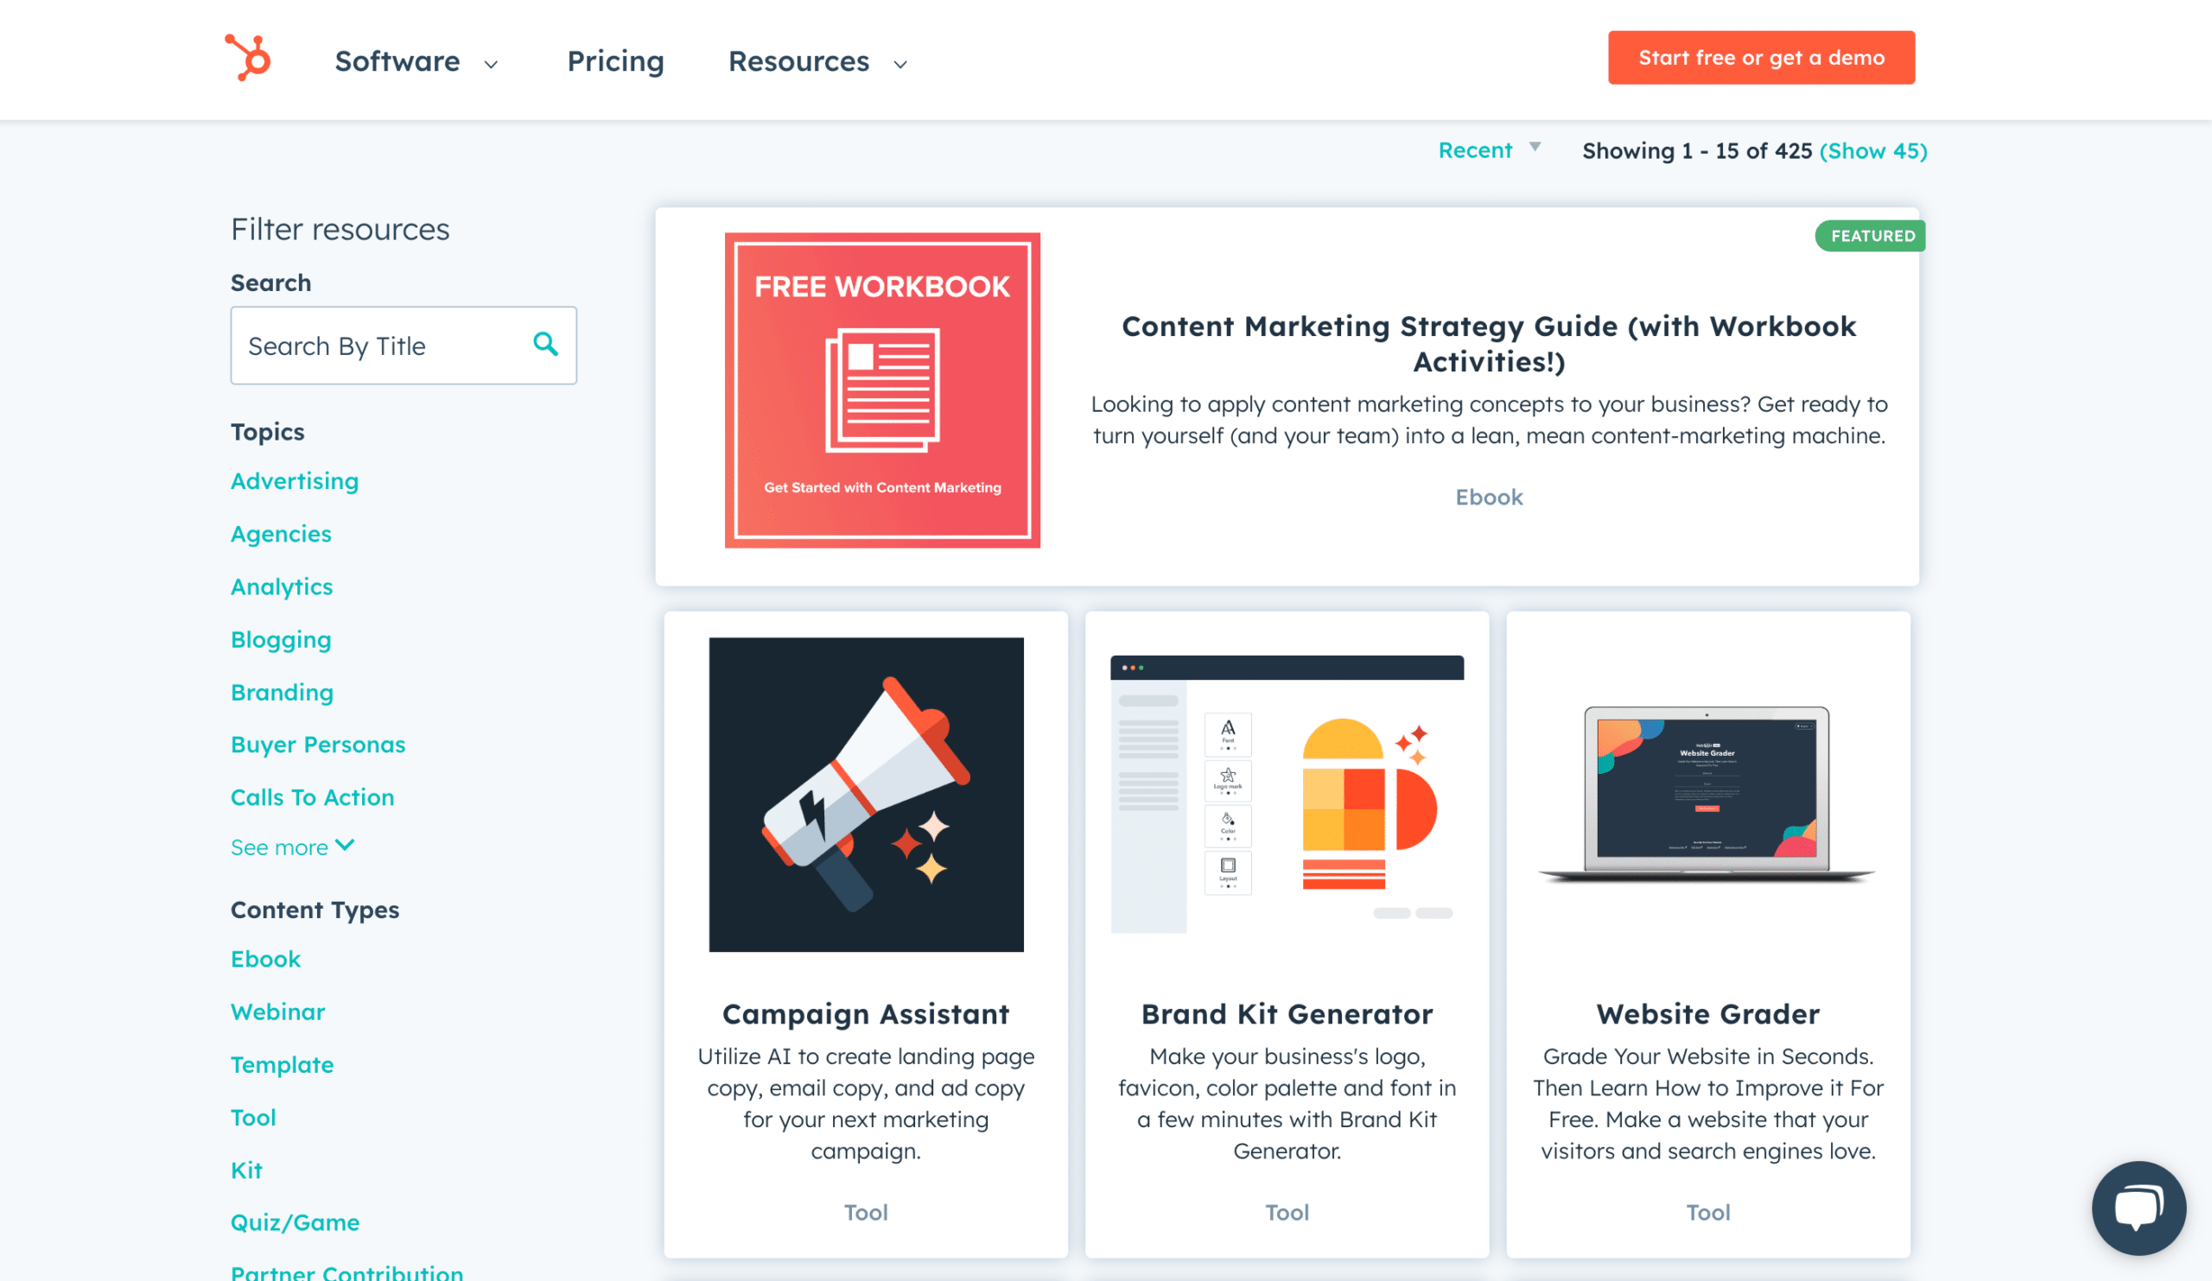Filter content type by Quiz/Game
Image resolution: width=2212 pixels, height=1281 pixels.
pyautogui.click(x=295, y=1222)
